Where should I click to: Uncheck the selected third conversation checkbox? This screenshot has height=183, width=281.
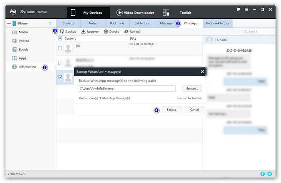pyautogui.click(x=60, y=77)
